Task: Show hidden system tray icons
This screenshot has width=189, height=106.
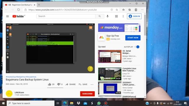Action: tap(151, 103)
